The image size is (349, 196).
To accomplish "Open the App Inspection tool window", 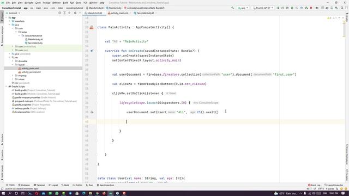I will click(105, 185).
